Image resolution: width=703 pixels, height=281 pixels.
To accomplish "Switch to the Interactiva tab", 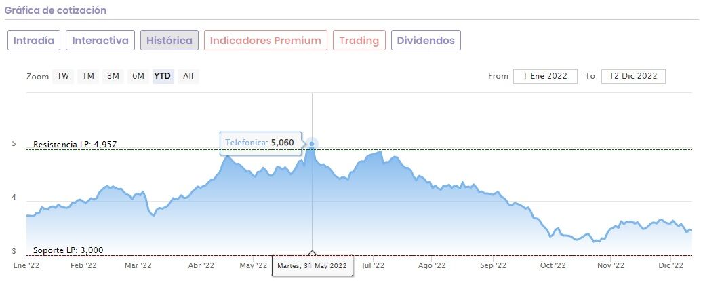I will tap(100, 40).
